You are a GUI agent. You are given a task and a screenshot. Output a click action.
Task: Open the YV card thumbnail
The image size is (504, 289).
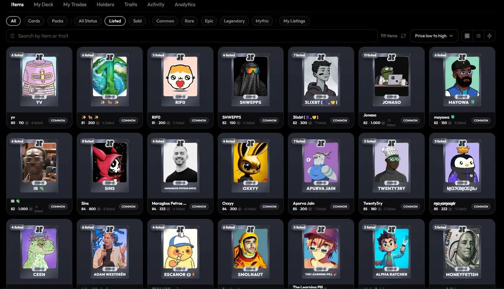[39, 80]
